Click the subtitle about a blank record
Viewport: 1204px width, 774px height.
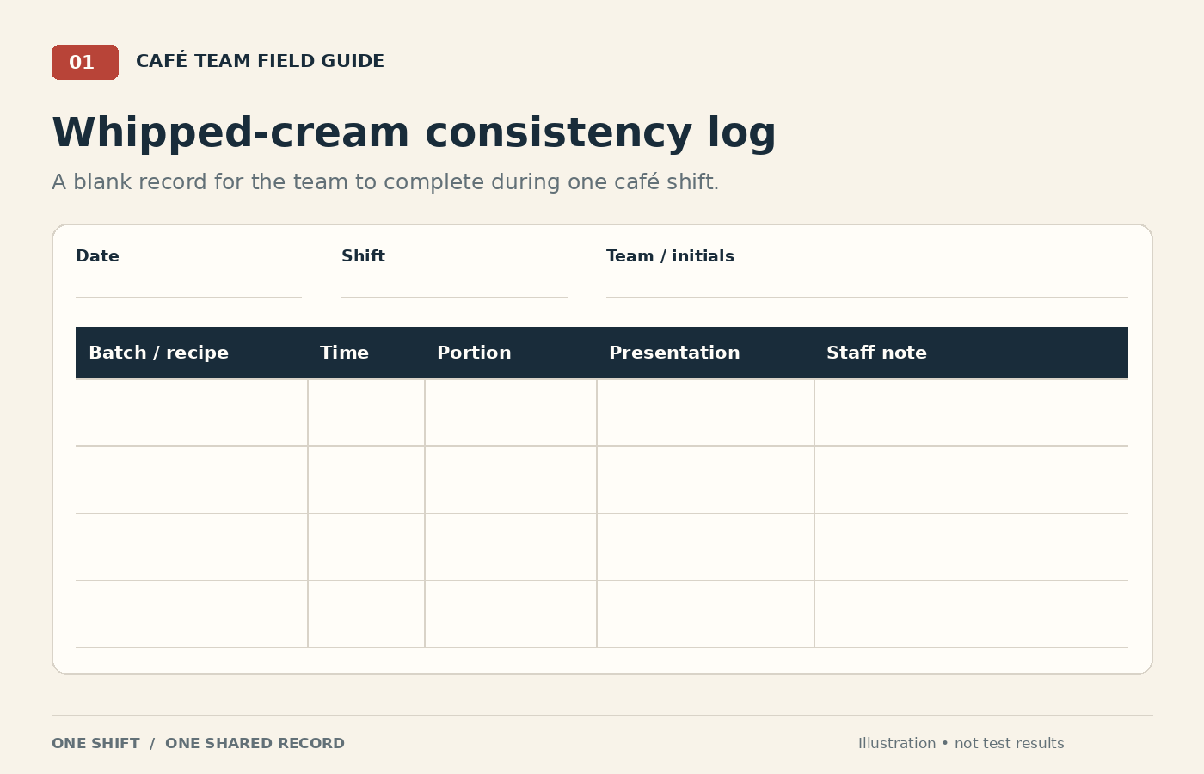point(385,182)
